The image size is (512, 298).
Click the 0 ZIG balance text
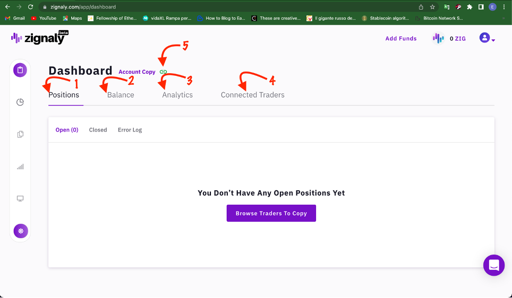[457, 39]
